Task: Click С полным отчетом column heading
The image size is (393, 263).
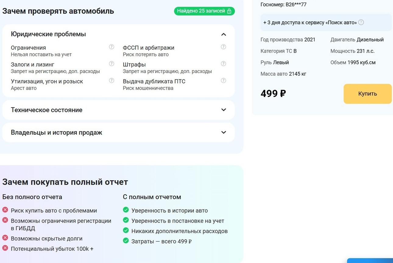Action: 152,197
